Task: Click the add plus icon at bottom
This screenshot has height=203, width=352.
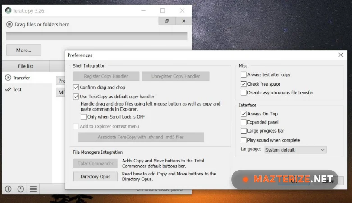Action: point(8,189)
